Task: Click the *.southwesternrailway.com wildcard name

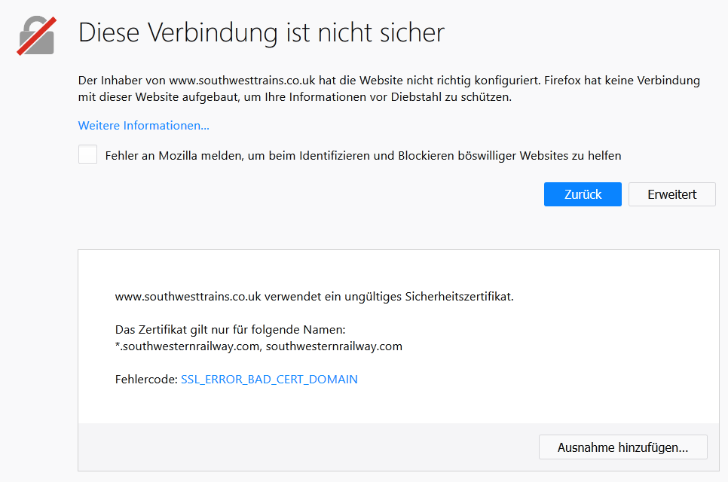Action: 188,346
